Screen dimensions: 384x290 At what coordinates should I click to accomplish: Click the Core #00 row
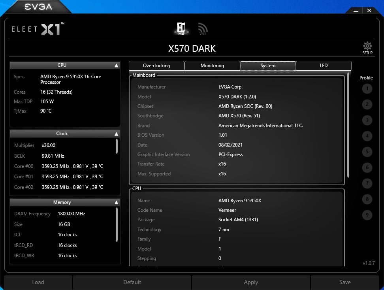pos(59,166)
